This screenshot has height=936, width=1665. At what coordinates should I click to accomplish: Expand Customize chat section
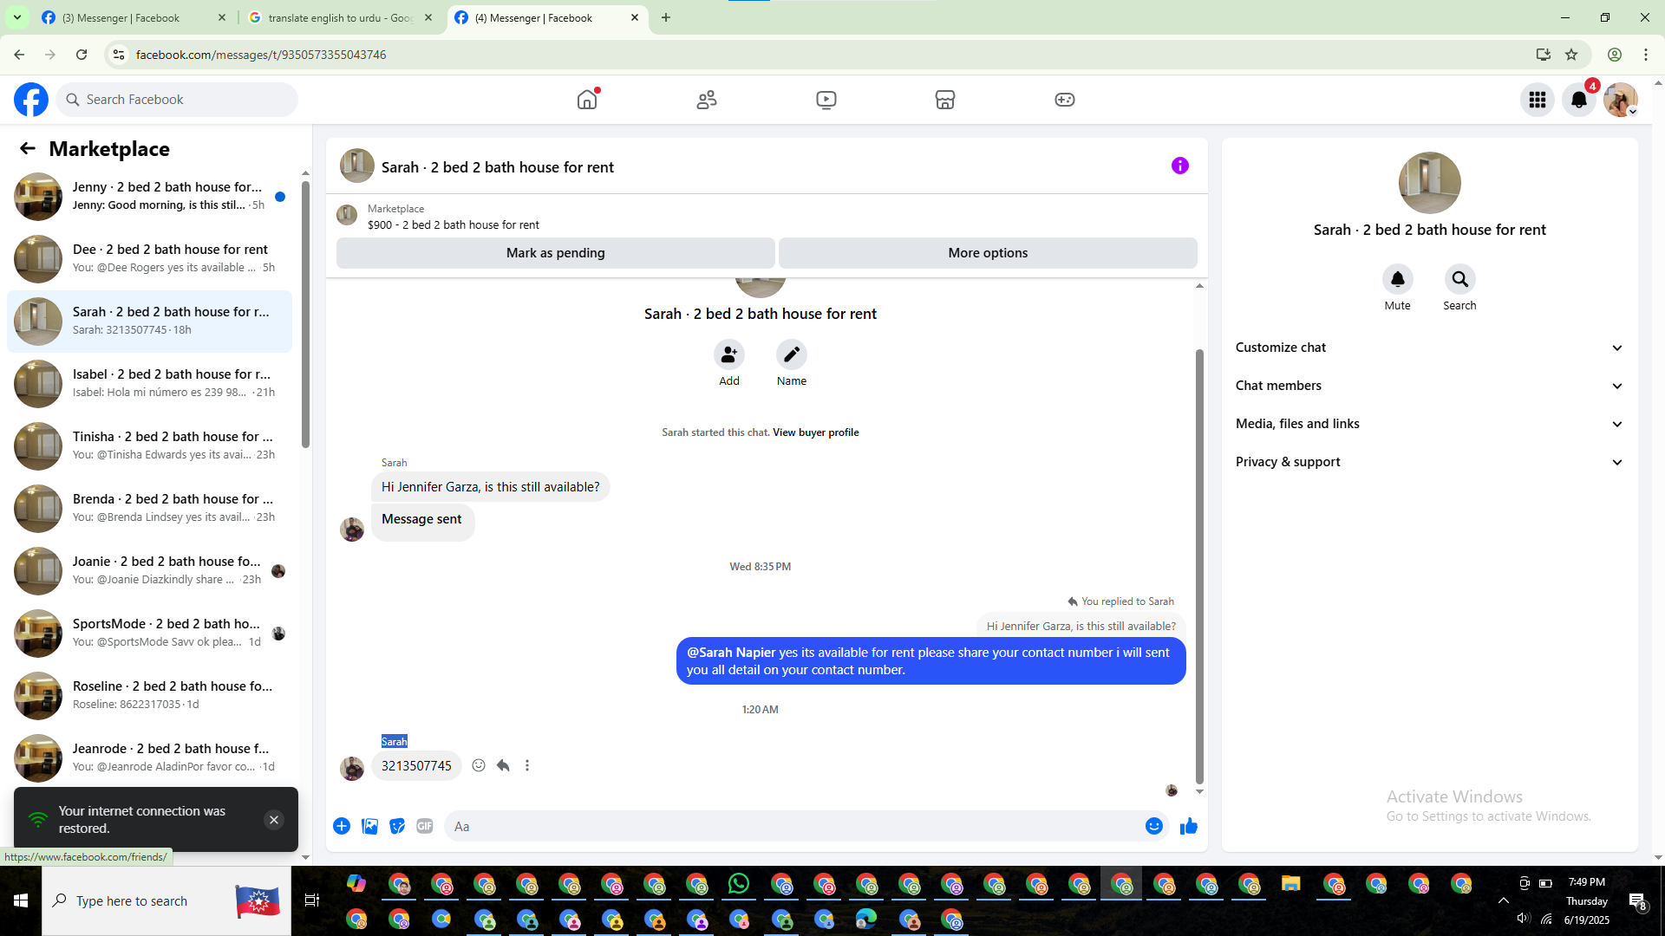[x=1429, y=348]
